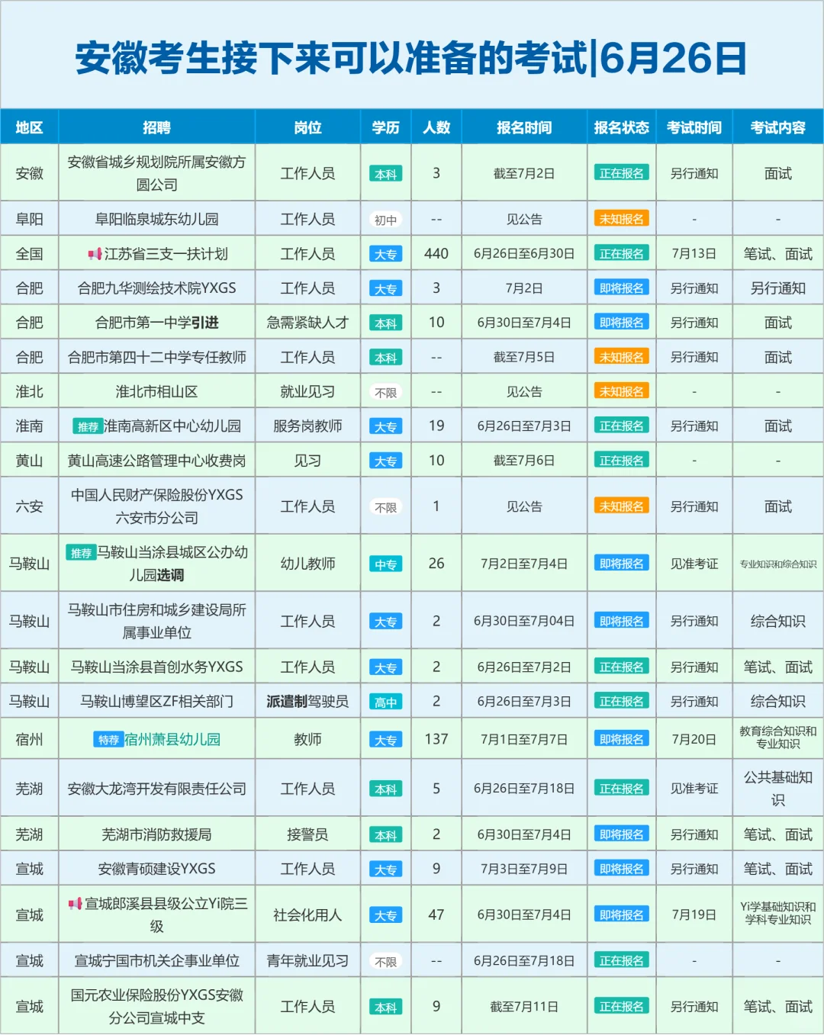The width and height of the screenshot is (824, 1035).
Task: Click 未知报名 status in 阜阳临泉 row
Action: [x=622, y=220]
